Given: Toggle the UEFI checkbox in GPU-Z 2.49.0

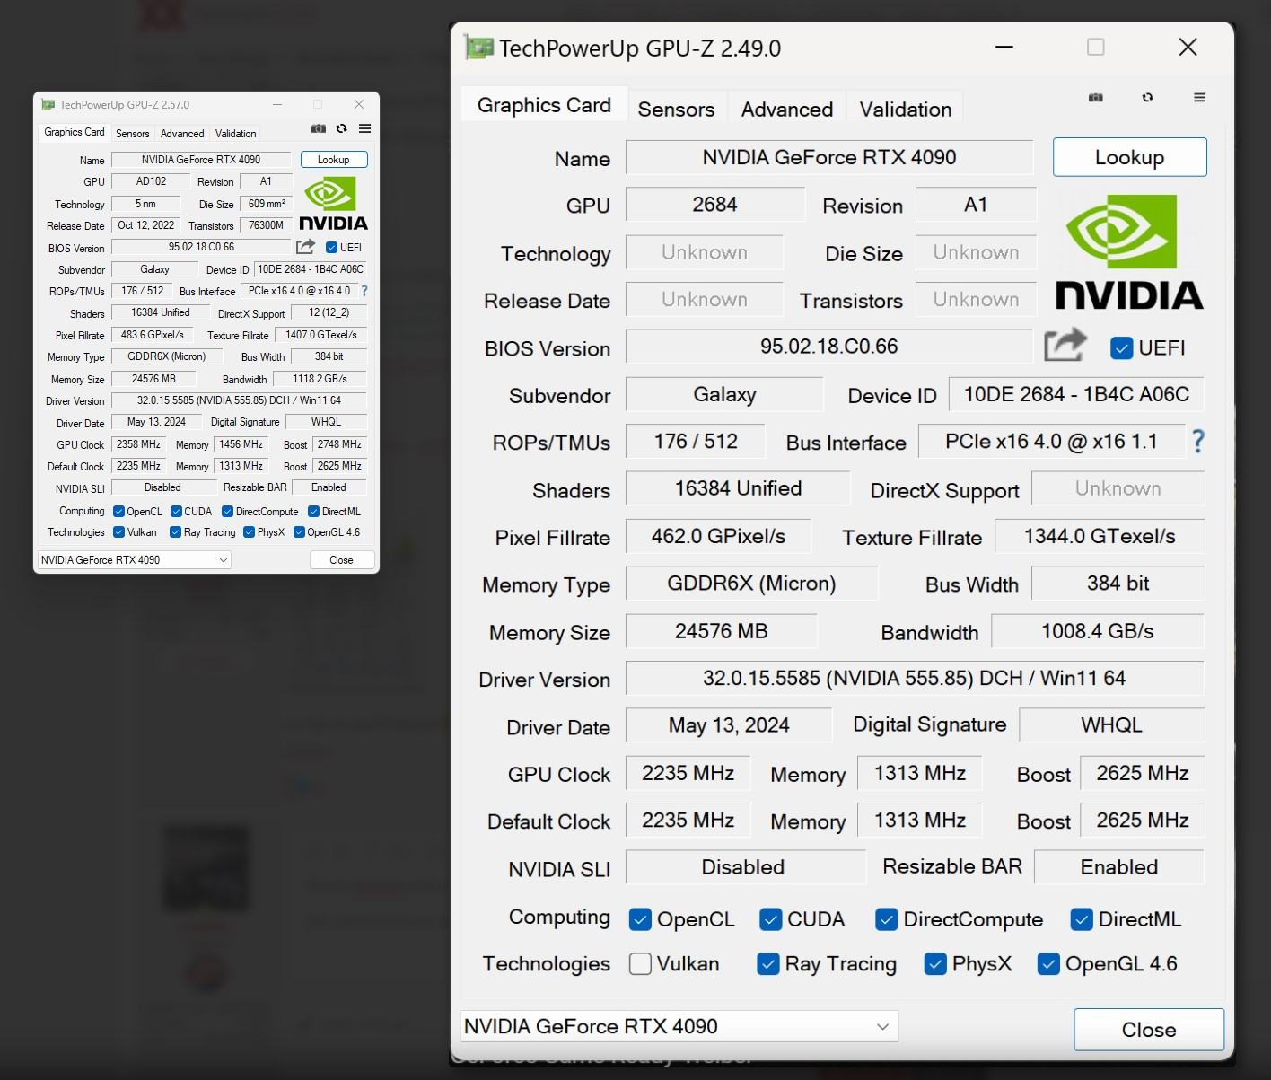Looking at the screenshot, I should pyautogui.click(x=1121, y=347).
